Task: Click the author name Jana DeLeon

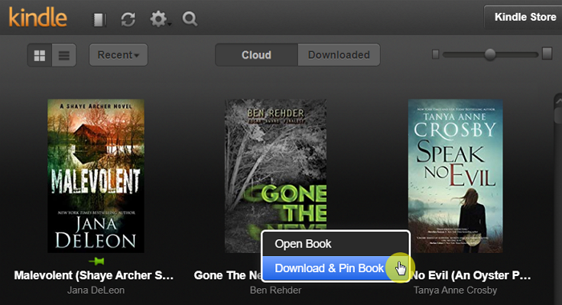Action: click(x=96, y=290)
